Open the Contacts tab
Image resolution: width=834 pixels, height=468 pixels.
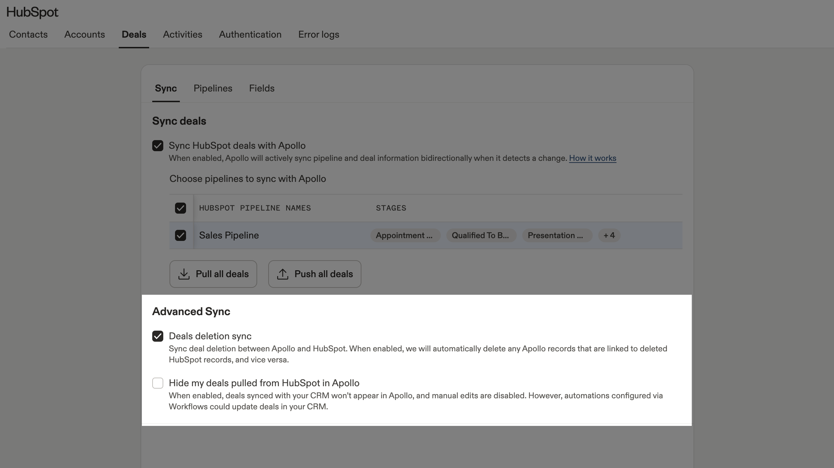[28, 35]
